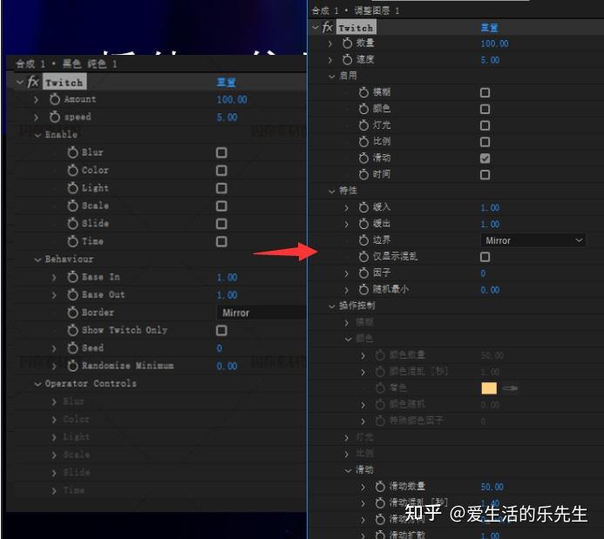Click the stopwatch beside 随机最小
The height and width of the screenshot is (539, 604).
click(x=363, y=289)
